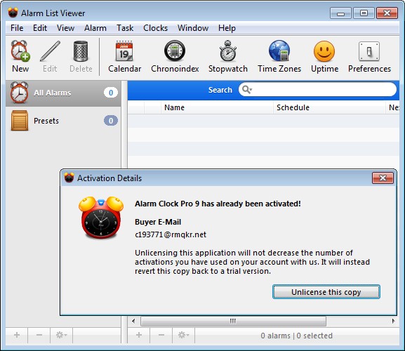Open the Clocks menu
405x351 pixels.
coord(156,28)
